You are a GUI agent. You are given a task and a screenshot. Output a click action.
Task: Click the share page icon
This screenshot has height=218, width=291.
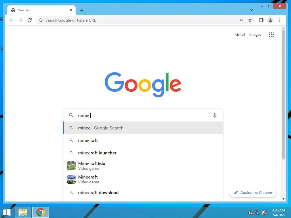(x=241, y=20)
